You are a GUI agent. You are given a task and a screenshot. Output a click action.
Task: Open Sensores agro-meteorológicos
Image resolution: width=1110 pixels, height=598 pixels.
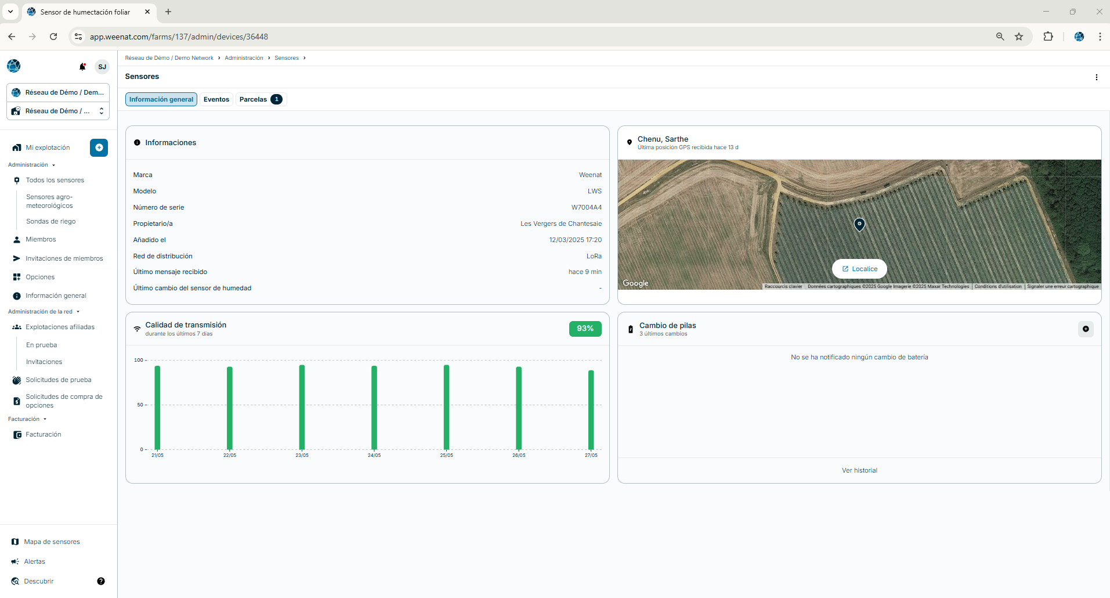click(x=49, y=201)
